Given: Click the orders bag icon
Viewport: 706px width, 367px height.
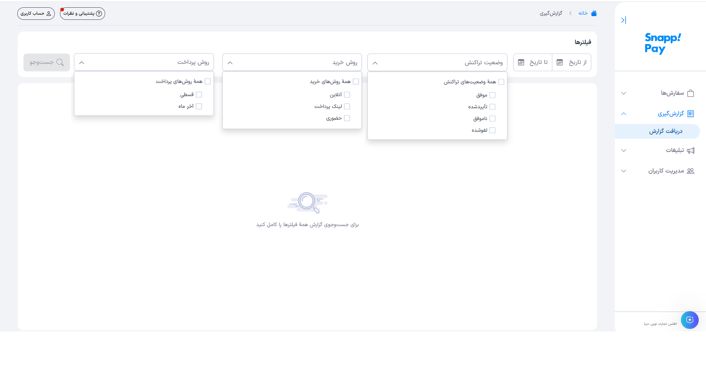Looking at the screenshot, I should pos(691,93).
